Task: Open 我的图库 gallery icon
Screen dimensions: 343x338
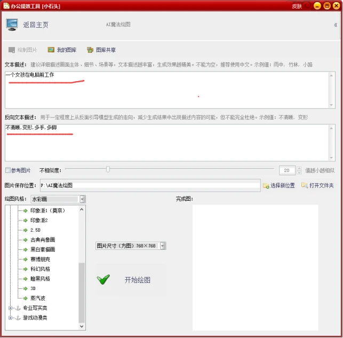Action: pyautogui.click(x=51, y=50)
